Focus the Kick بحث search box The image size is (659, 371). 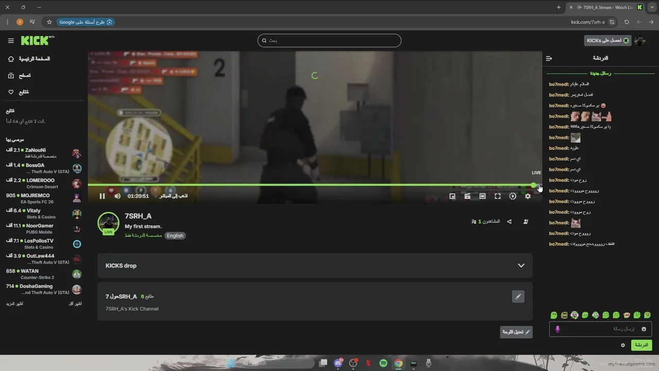coord(329,40)
